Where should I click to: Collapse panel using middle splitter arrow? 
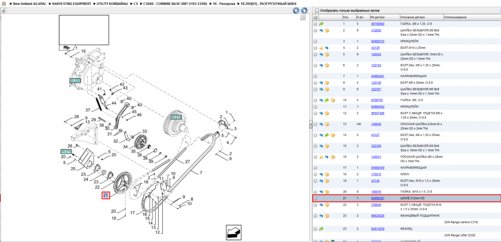point(311,125)
